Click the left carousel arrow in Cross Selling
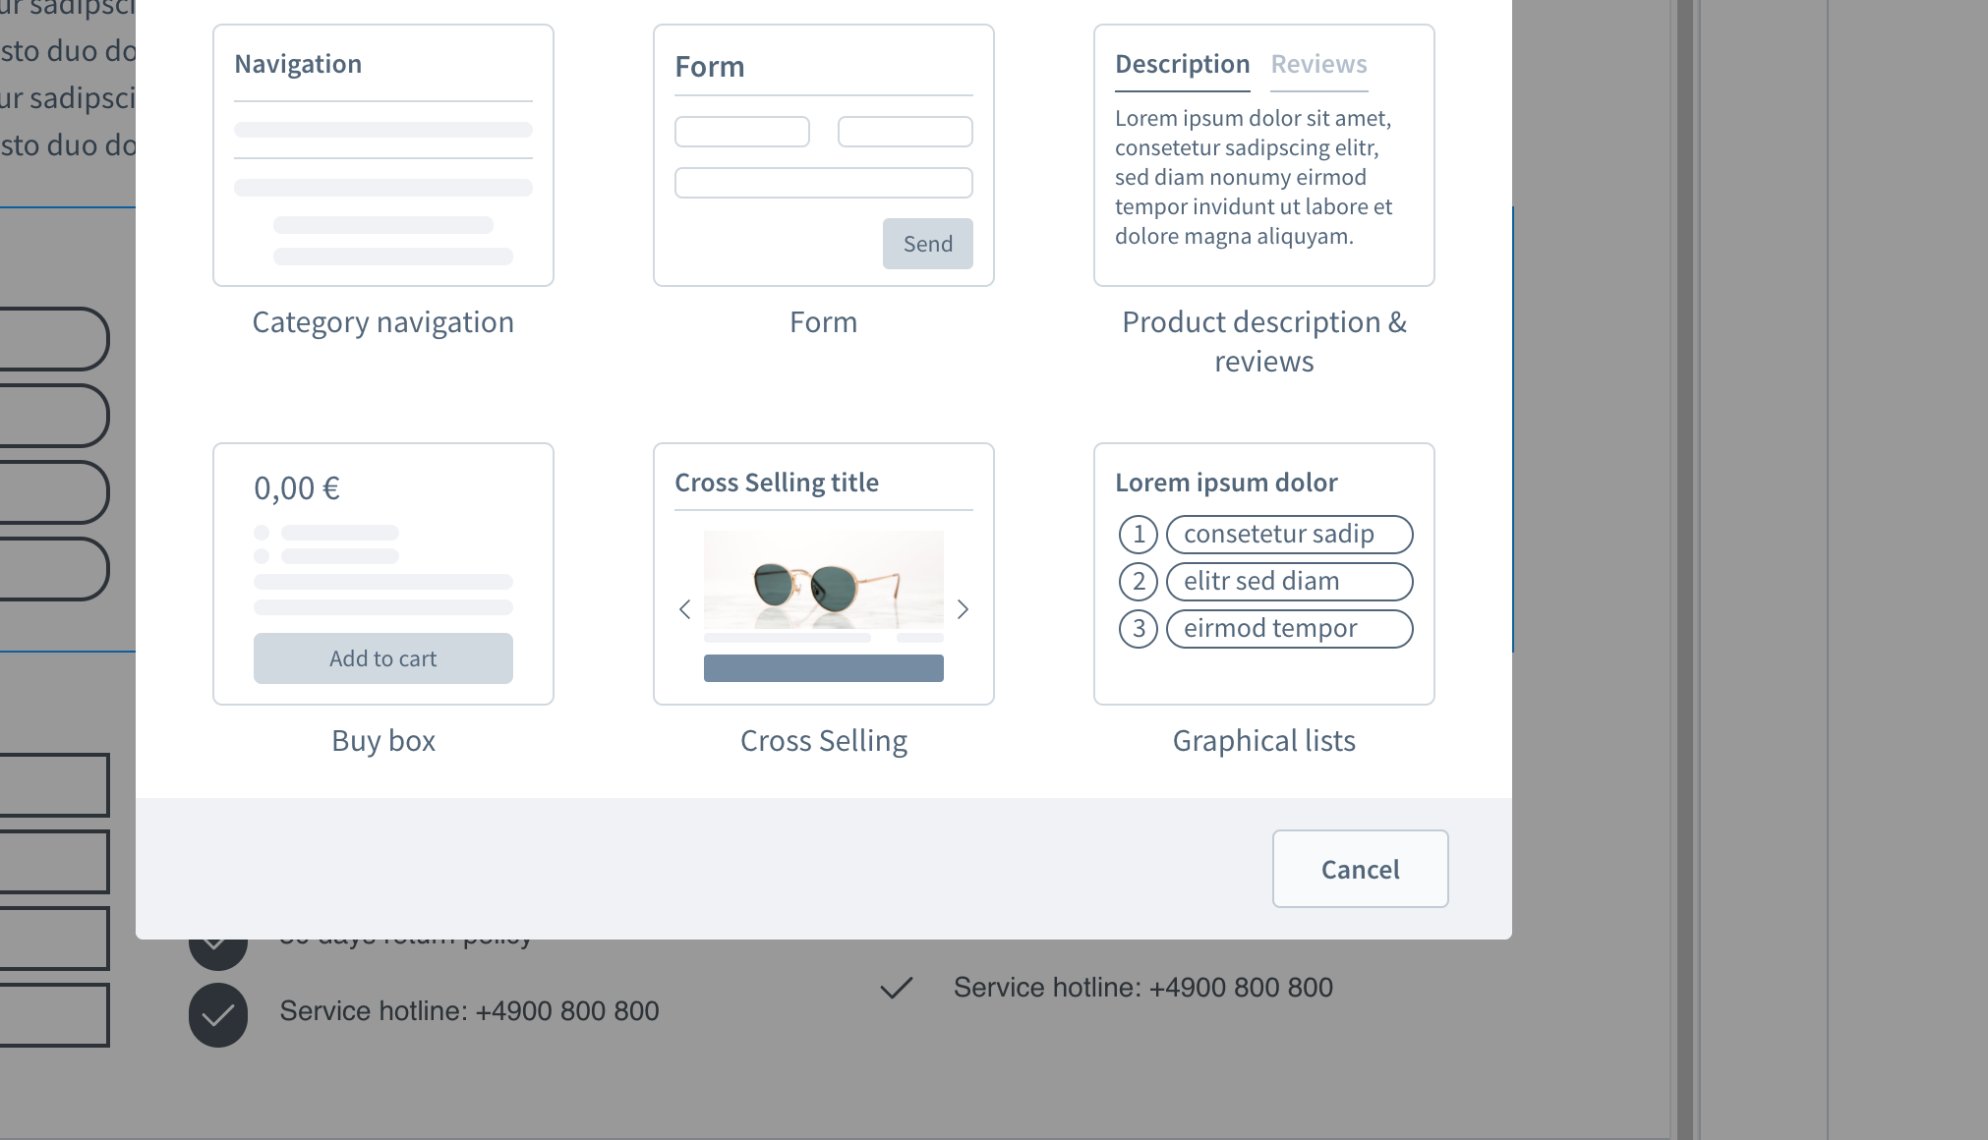This screenshot has height=1140, width=1988. [x=684, y=609]
